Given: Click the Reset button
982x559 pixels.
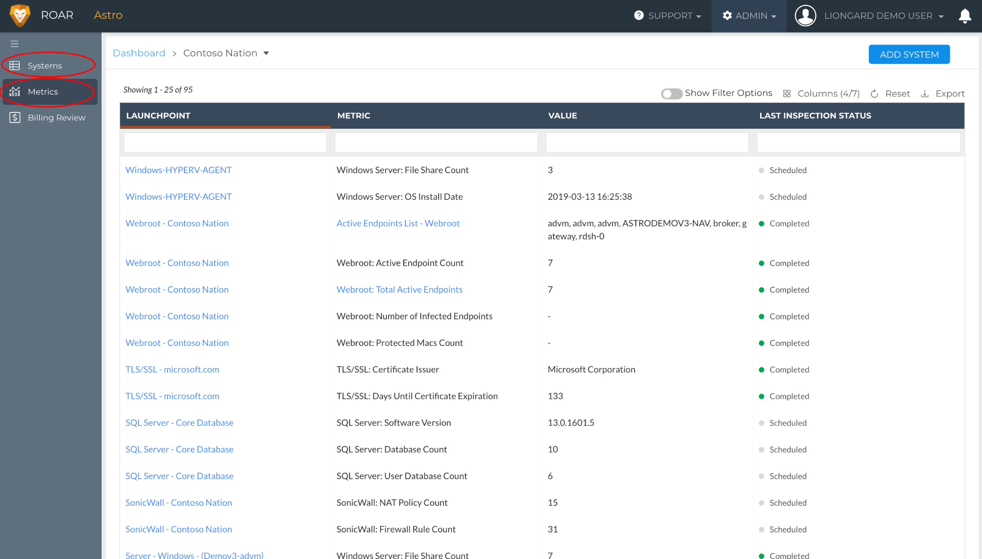Looking at the screenshot, I should click(890, 93).
